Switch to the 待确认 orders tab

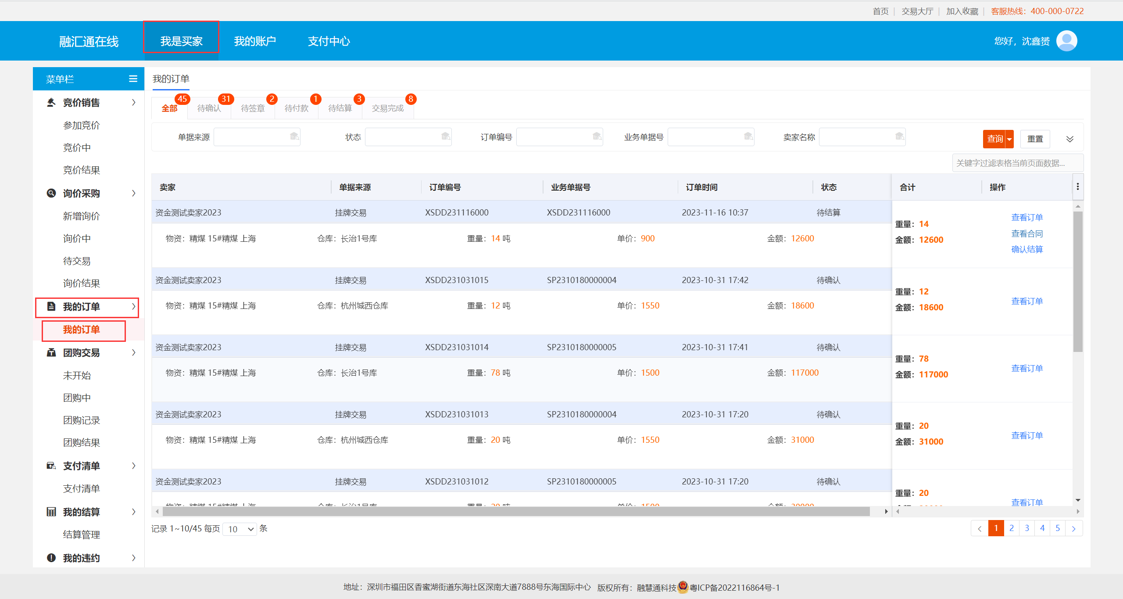coord(209,108)
